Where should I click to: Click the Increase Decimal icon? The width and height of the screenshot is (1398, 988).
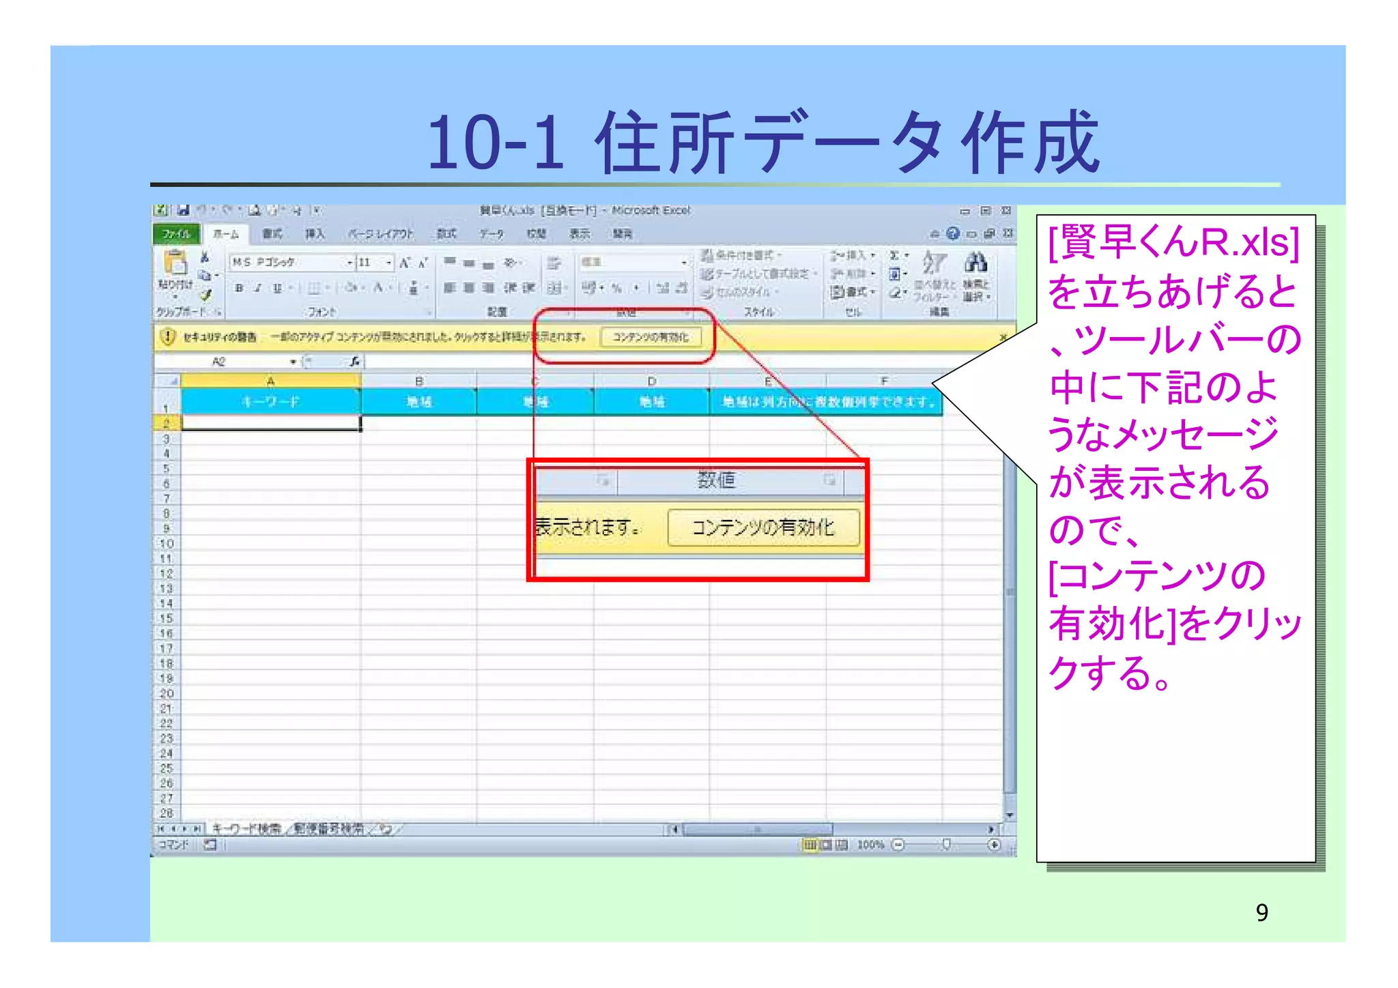pyautogui.click(x=662, y=288)
